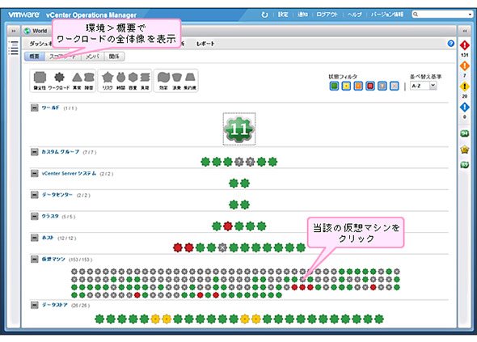Select the 異常 (Anomalies) triangle badge
The height and width of the screenshot is (342, 477).
(77, 78)
